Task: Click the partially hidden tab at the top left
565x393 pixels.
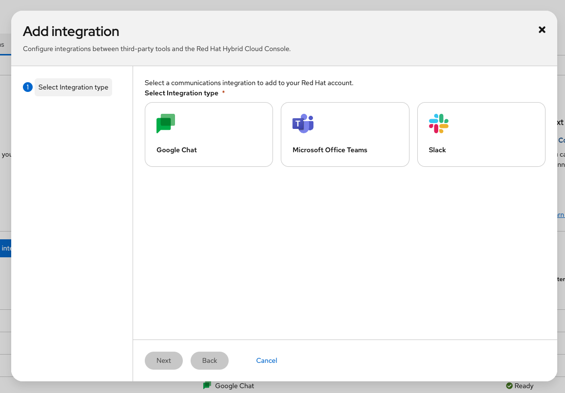Action: coord(4,45)
